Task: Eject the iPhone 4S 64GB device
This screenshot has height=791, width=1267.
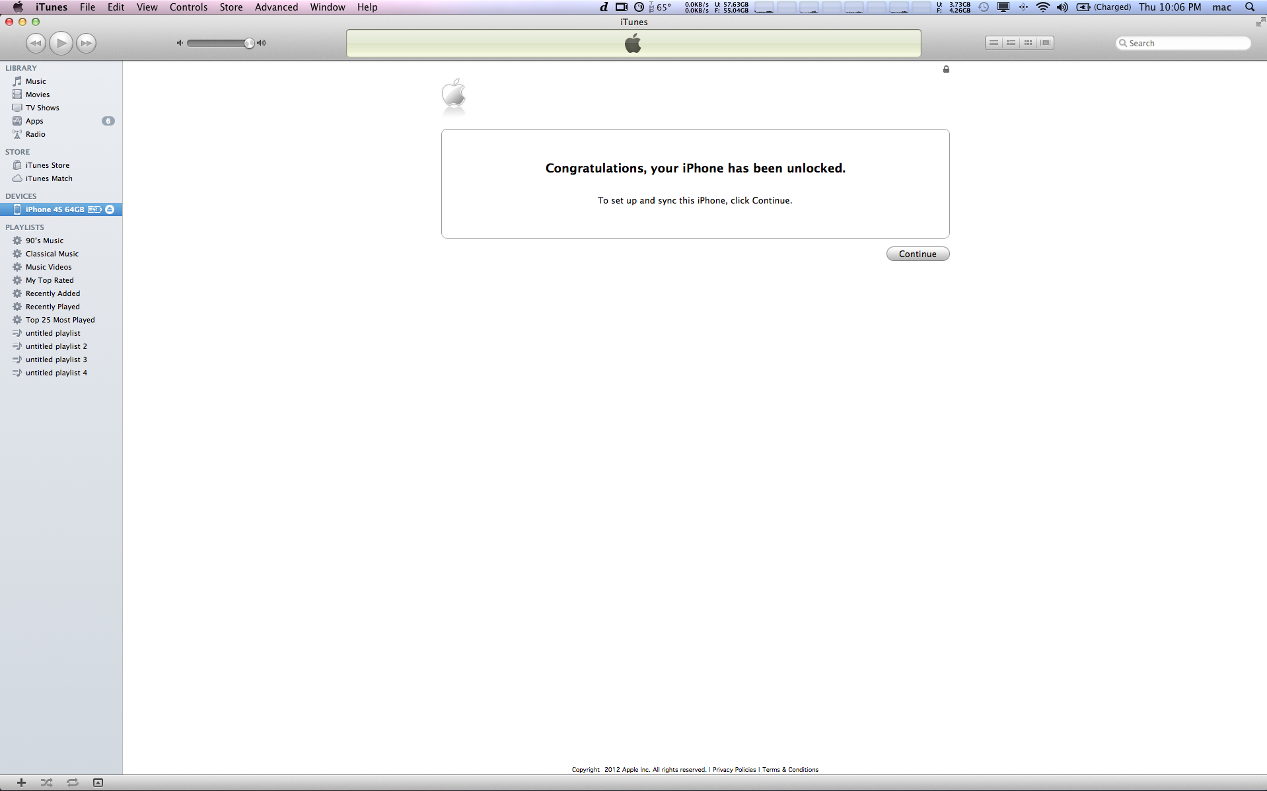Action: click(x=110, y=209)
